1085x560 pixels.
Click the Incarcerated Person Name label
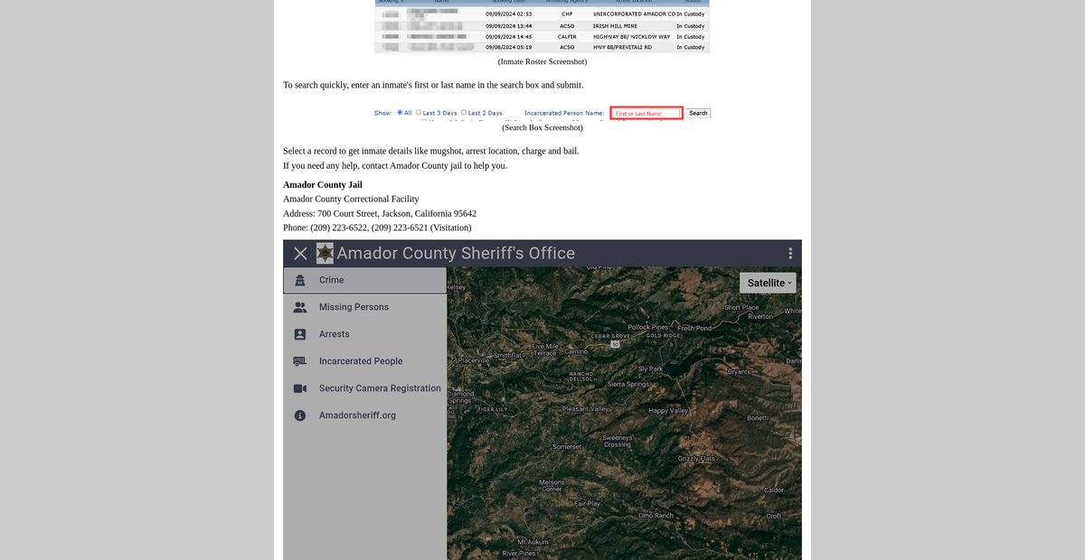(564, 113)
